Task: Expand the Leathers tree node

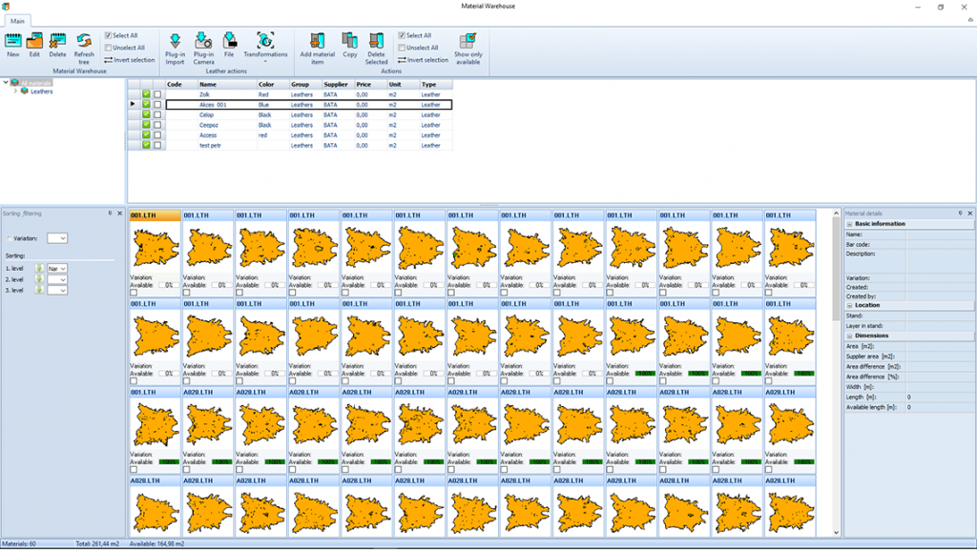Action: coord(14,92)
